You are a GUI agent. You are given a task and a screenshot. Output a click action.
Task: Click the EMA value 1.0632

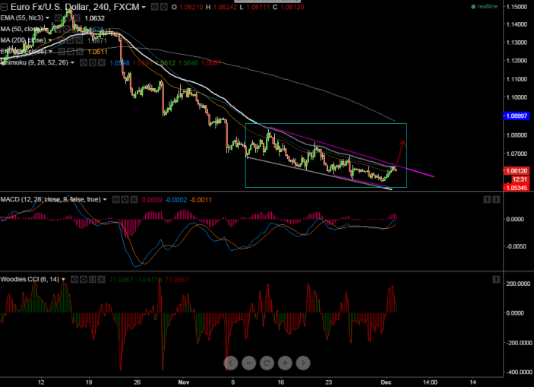tap(95, 18)
